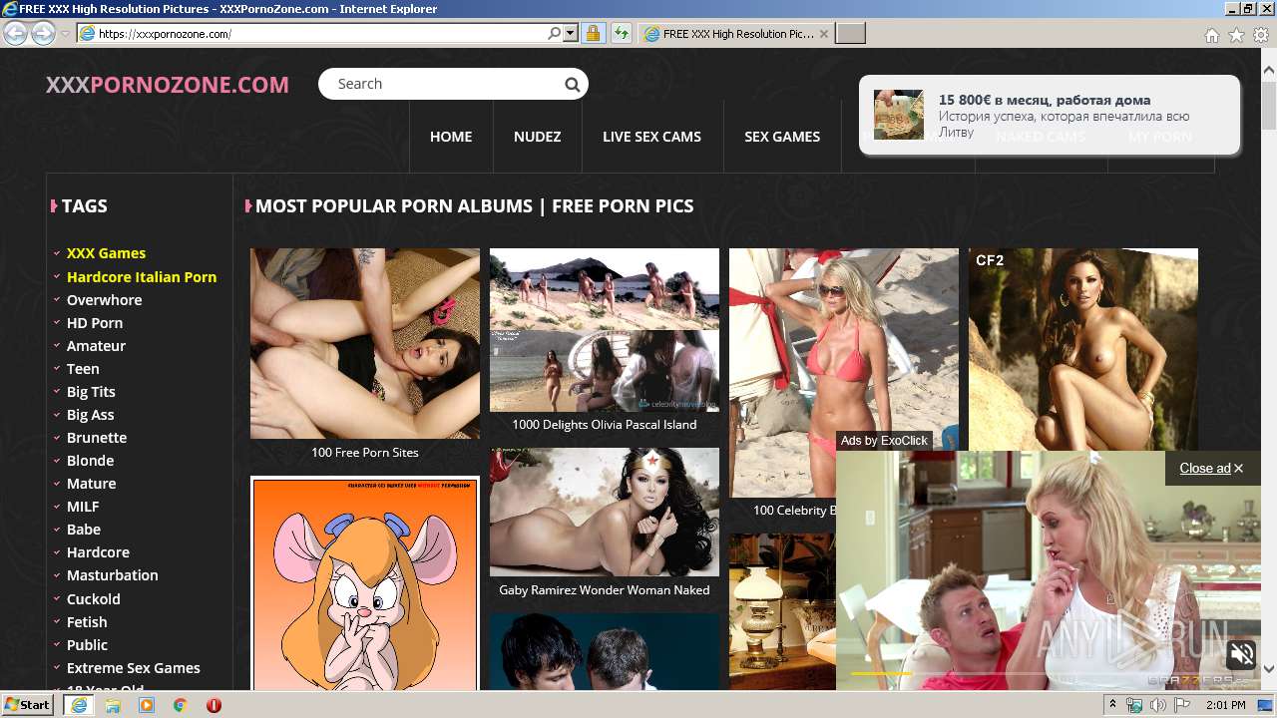Open the Windows Start button
Image resolution: width=1277 pixels, height=718 pixels.
pos(28,705)
